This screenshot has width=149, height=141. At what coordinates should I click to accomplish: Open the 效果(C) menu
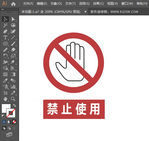click(98, 4)
